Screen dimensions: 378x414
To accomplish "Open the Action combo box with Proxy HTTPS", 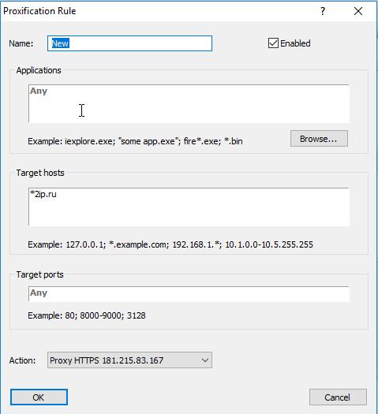I will point(129,360).
